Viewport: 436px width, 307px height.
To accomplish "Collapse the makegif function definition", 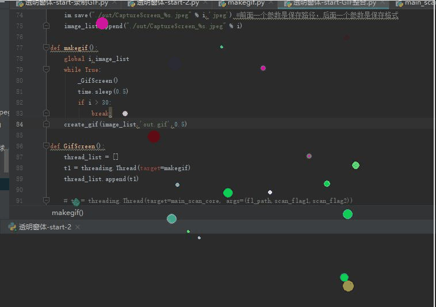I will coord(47,48).
